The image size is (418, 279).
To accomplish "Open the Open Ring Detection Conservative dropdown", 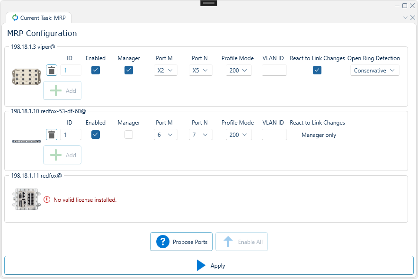I will point(374,70).
